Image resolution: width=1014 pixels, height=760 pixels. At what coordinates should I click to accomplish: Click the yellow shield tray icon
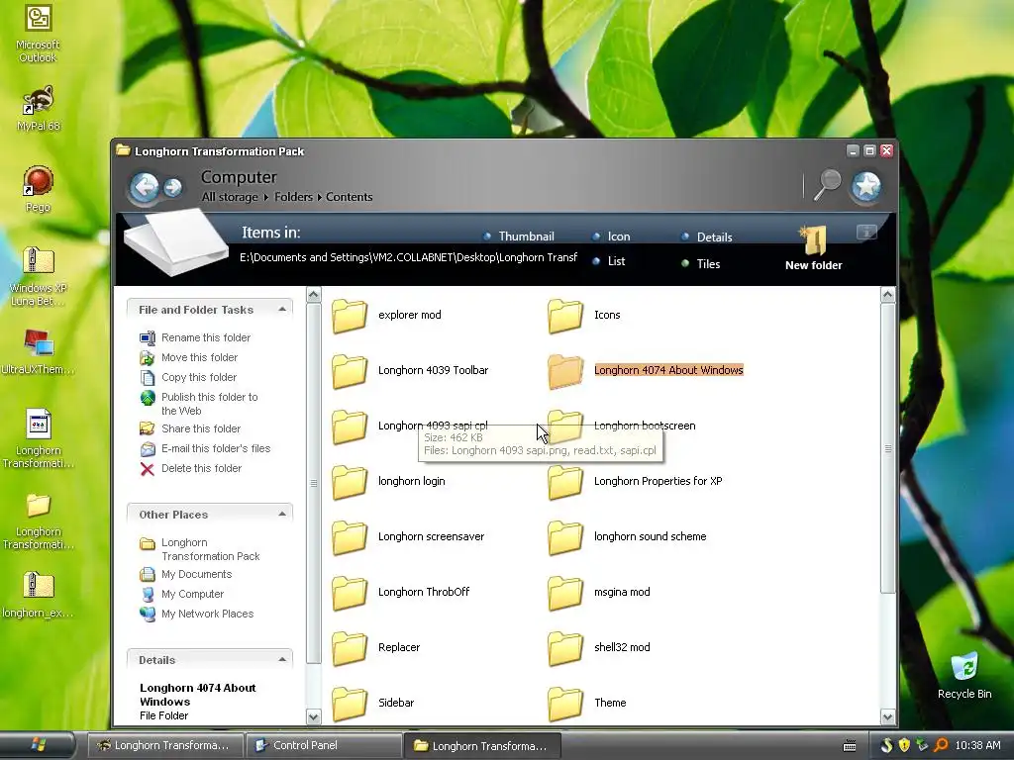pyautogui.click(x=904, y=745)
